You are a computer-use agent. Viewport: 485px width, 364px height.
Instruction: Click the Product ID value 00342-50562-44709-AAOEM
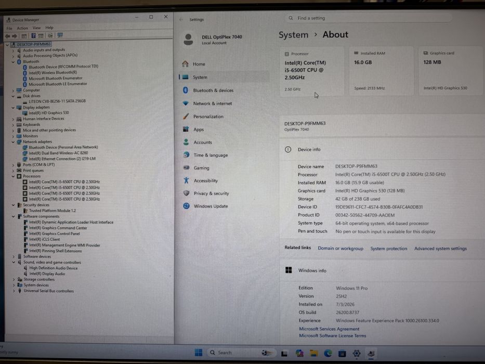click(365, 215)
